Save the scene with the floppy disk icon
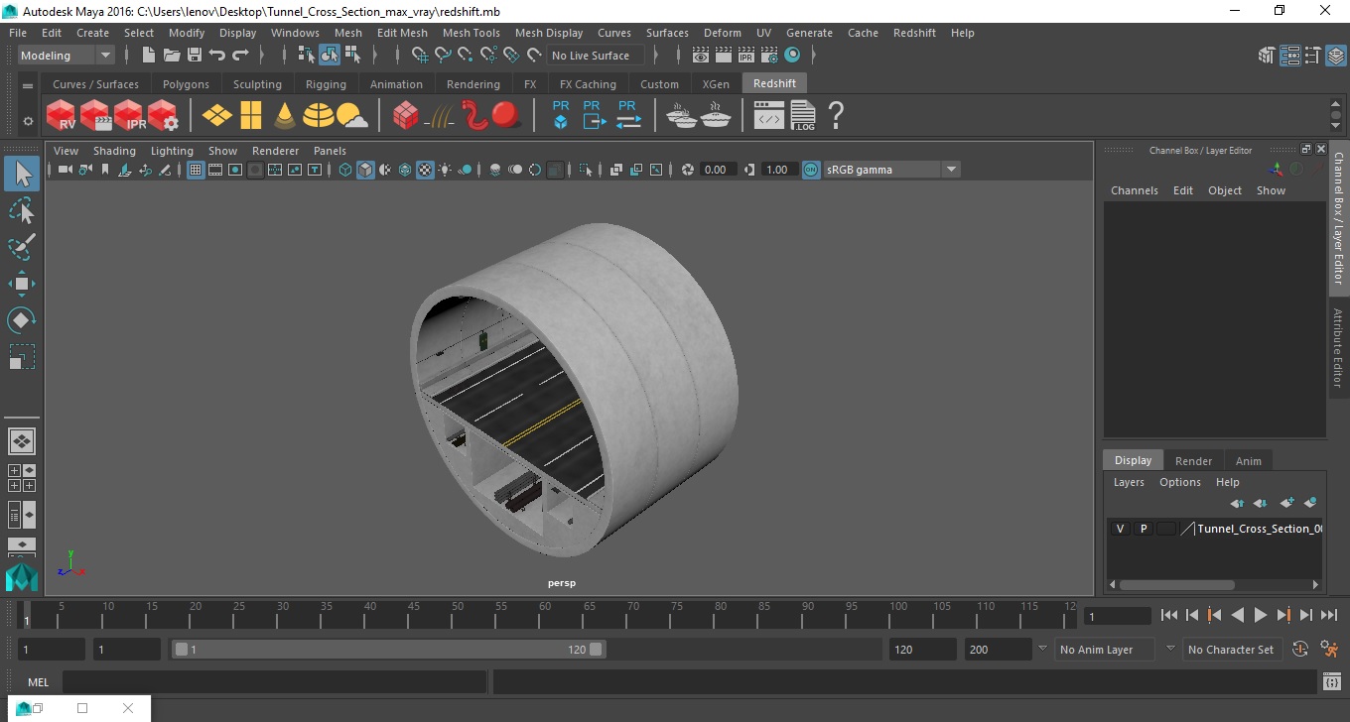 [195, 56]
